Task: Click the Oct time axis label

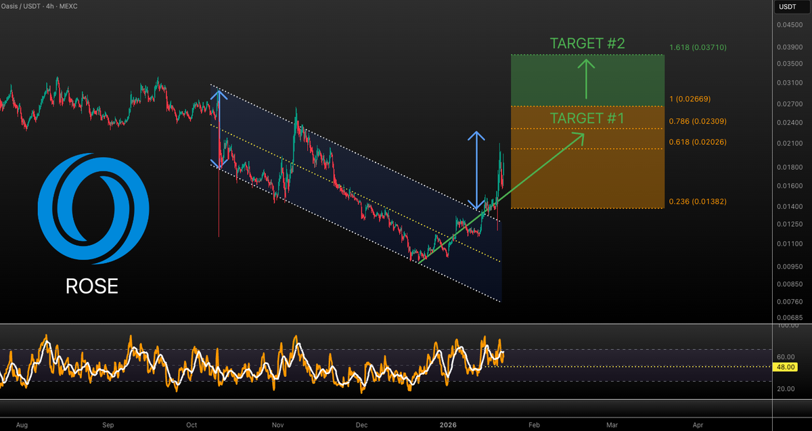Action: pos(191,425)
